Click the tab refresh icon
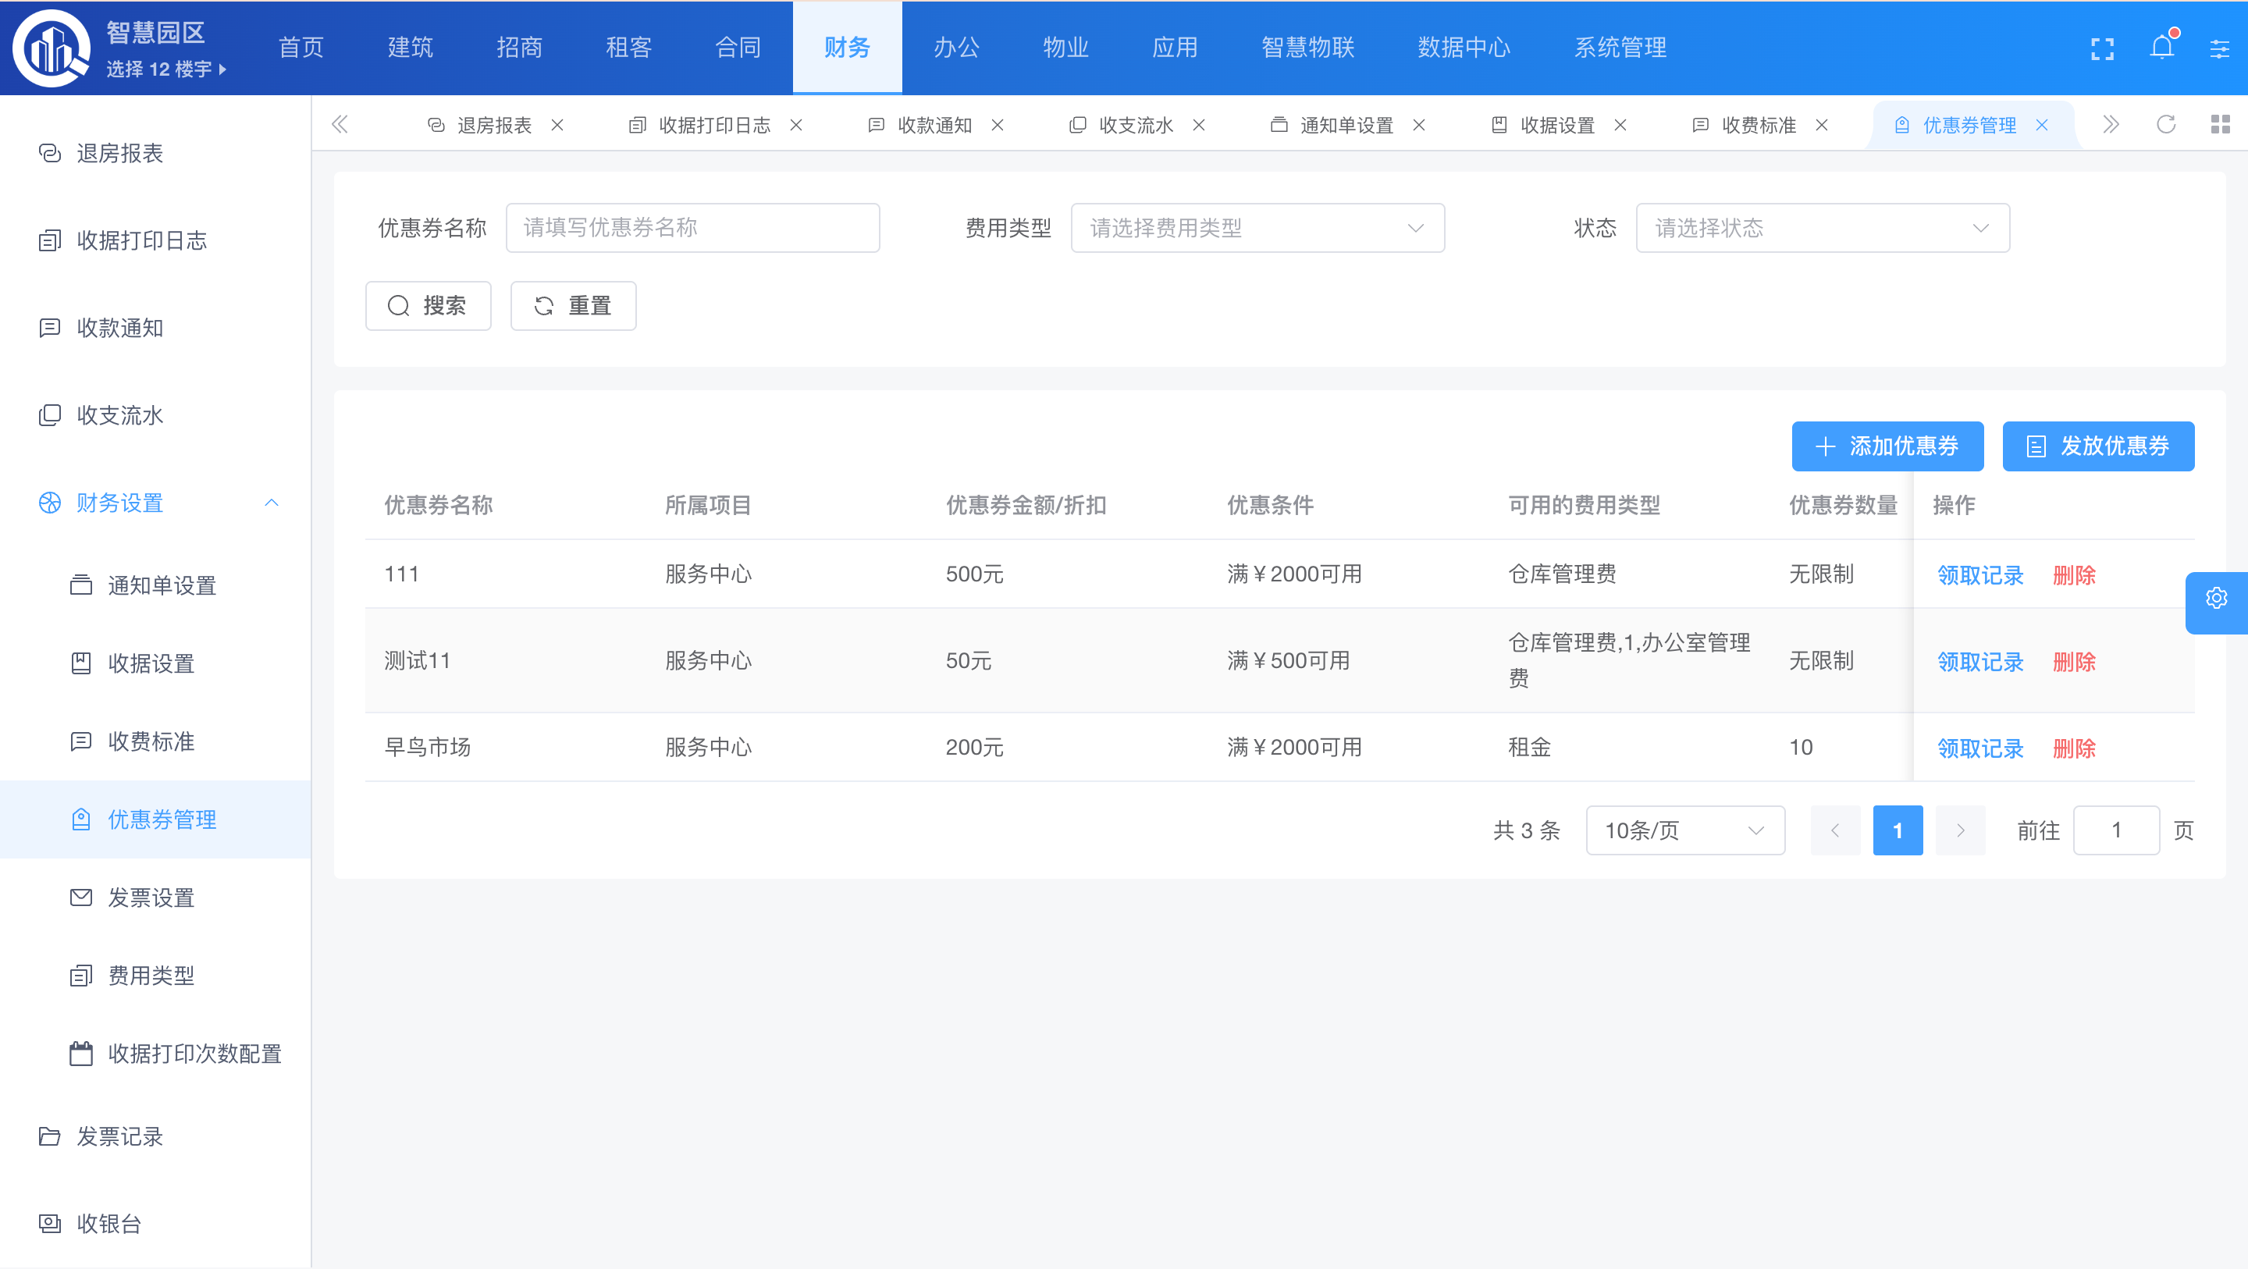The image size is (2248, 1269). [2166, 125]
